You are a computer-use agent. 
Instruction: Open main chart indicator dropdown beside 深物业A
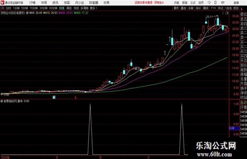tap(27, 13)
